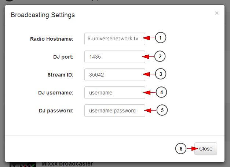230x167 pixels.
Task: Click the DJ port label text
Action: 63,57
